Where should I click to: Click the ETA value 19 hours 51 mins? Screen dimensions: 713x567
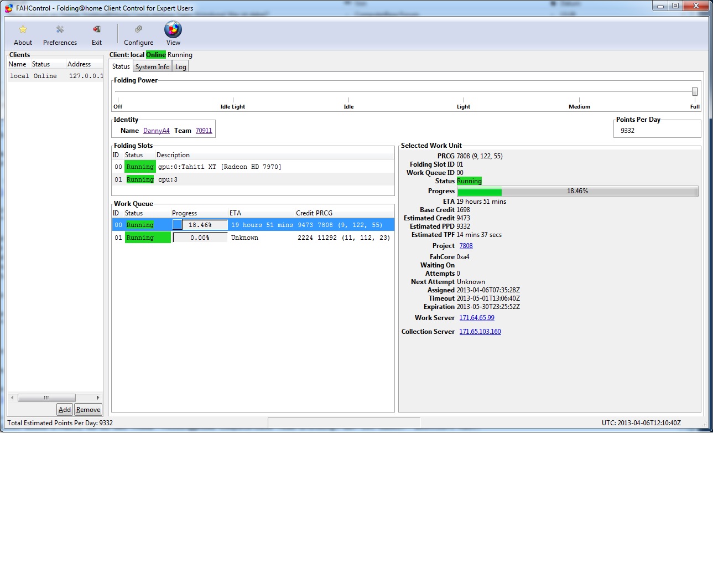[481, 202]
